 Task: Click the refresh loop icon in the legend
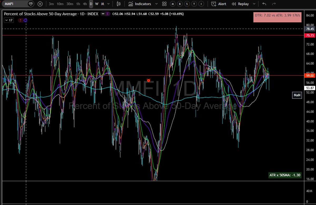click(25, 20)
